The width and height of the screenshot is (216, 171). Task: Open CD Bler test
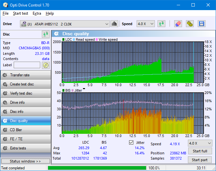click(25, 130)
